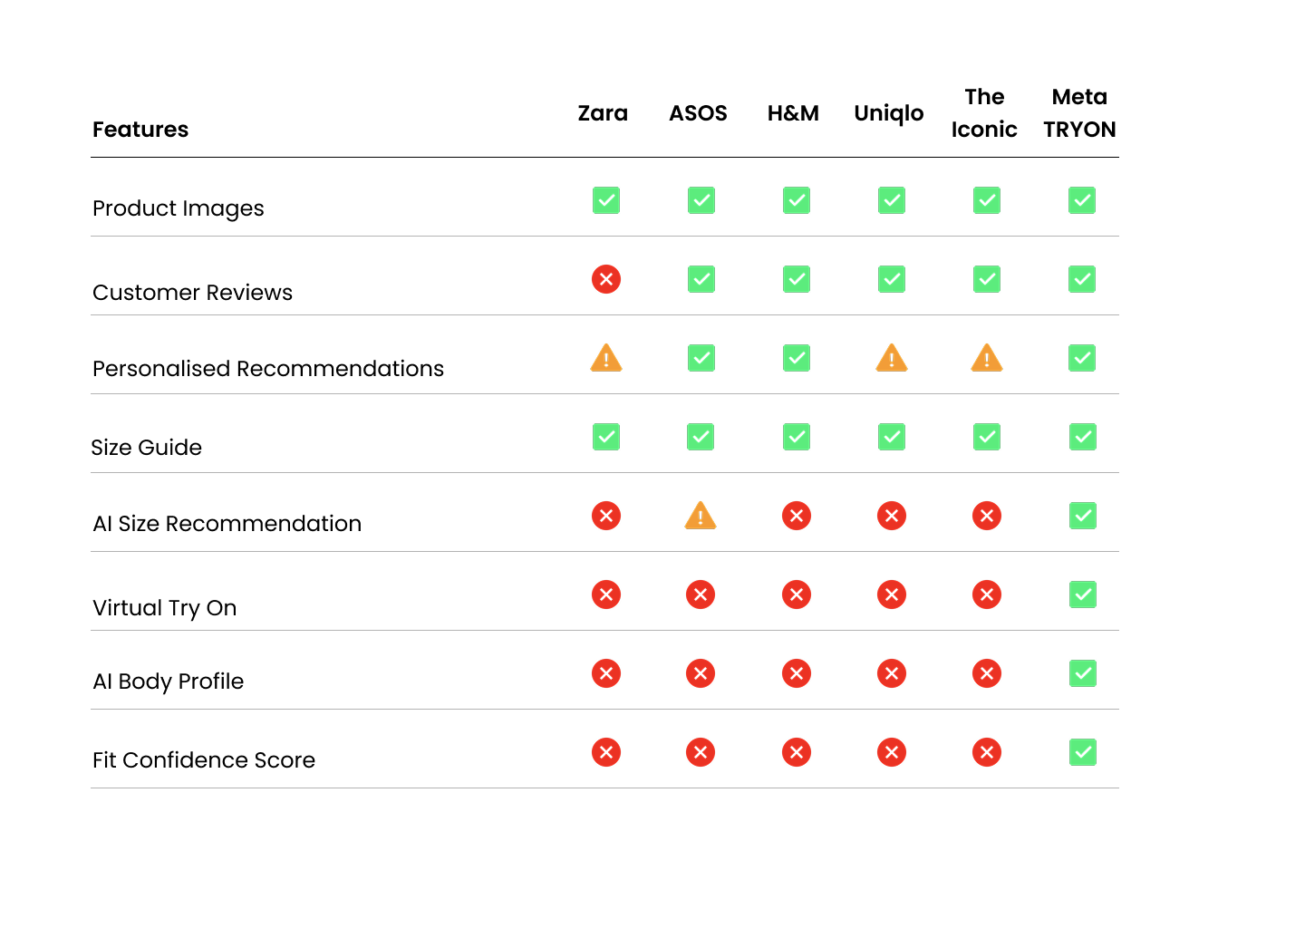Image resolution: width=1305 pixels, height=928 pixels.
Task: Click the Features column heading
Action: pos(140,130)
